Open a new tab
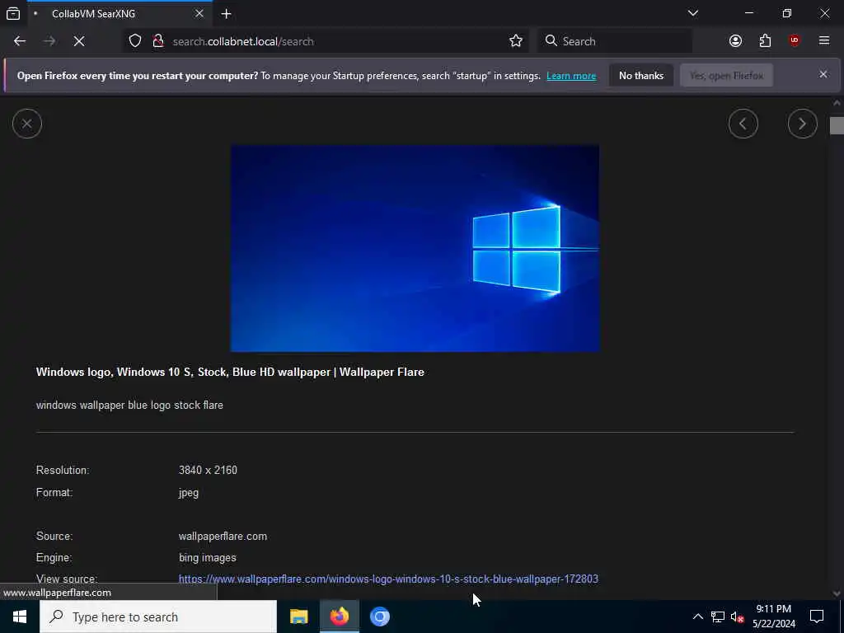The width and height of the screenshot is (844, 633). coord(226,14)
